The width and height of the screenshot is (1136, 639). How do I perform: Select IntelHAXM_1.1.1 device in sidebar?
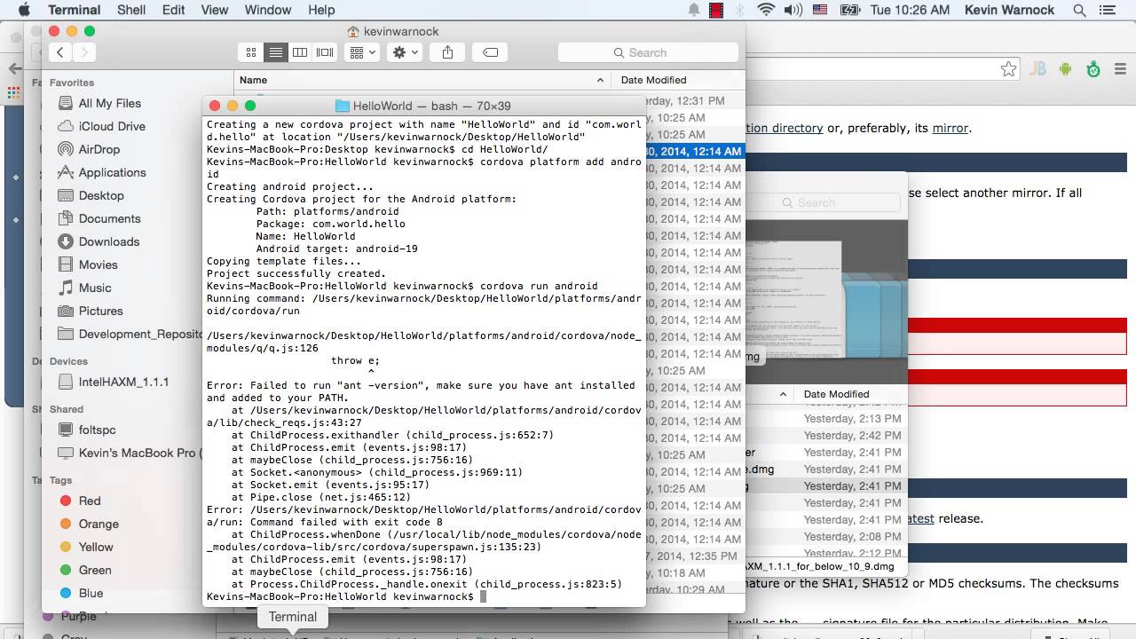click(x=122, y=382)
